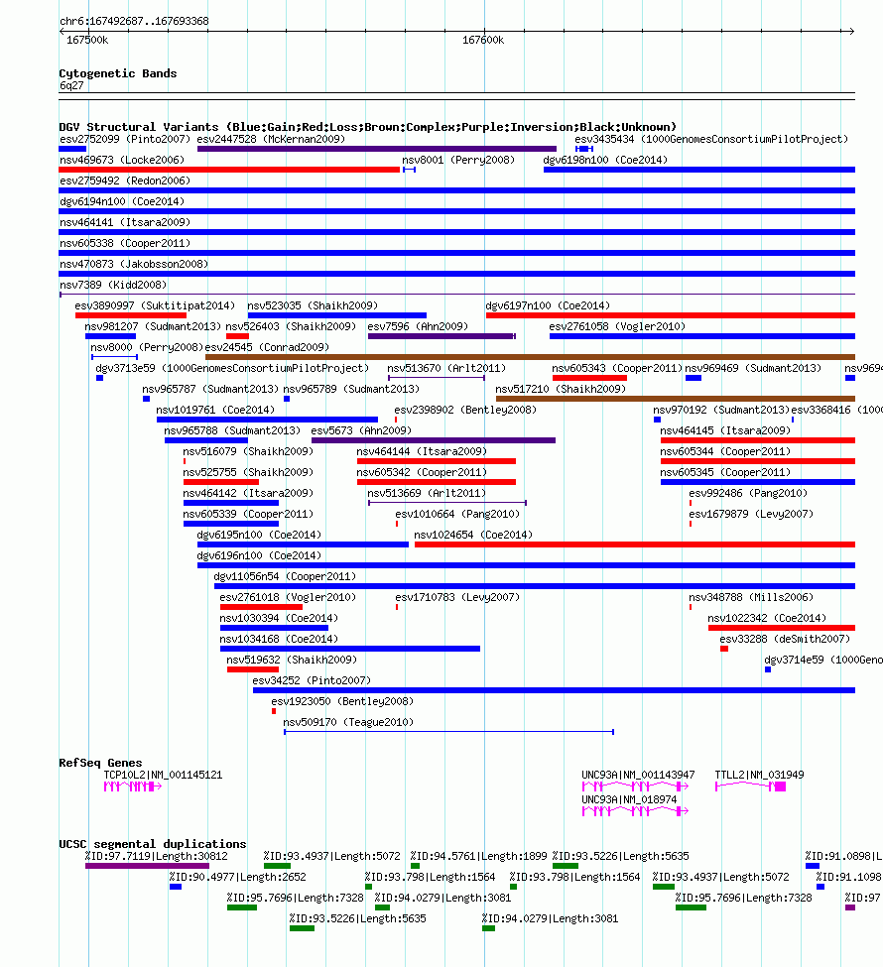This screenshot has height=967, width=883.
Task: Click the esv5673 (Ahn2009) label
Action: 361,431
